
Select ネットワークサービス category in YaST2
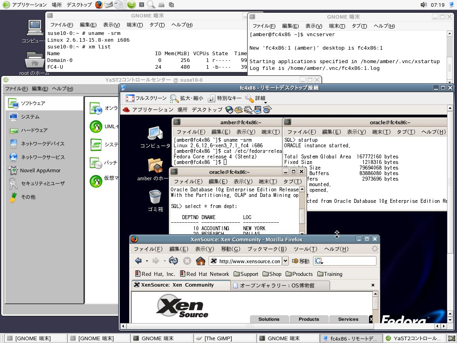44,157
